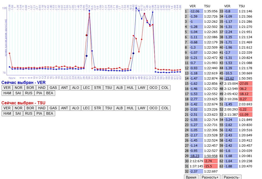The height and width of the screenshot is (179, 262).
Task: Select SAI in the blue VER driver group
Action: click(18, 93)
